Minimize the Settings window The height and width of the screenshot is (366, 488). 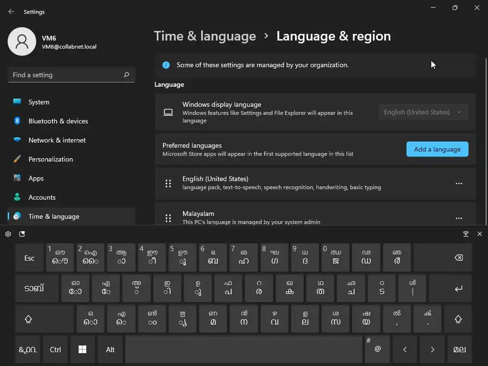point(433,8)
